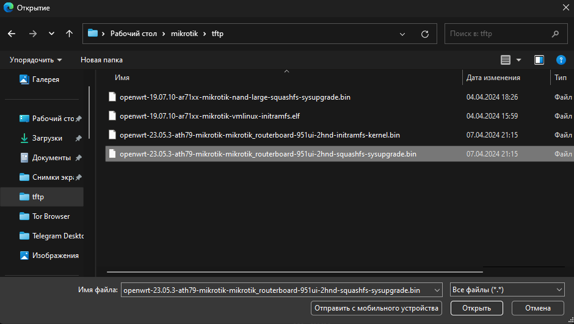The width and height of the screenshot is (574, 324).
Task: Click pin icon beside Документы
Action: [x=78, y=158]
